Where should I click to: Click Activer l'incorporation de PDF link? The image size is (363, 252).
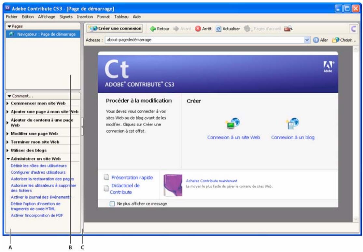pyautogui.click(x=37, y=215)
